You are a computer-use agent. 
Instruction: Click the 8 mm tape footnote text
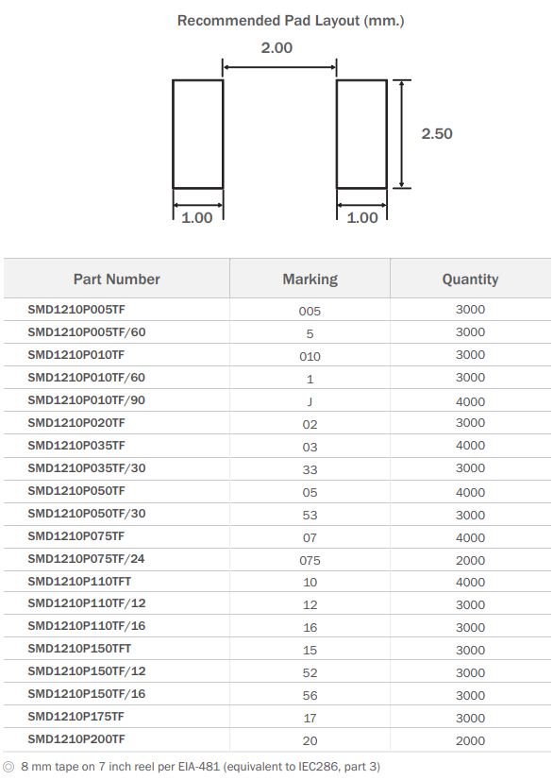point(200,767)
